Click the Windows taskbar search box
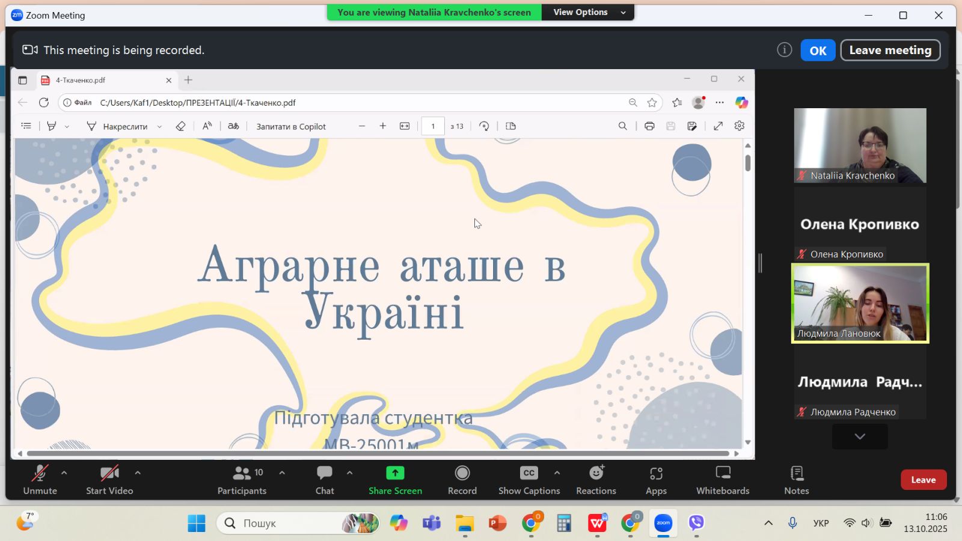 click(298, 523)
